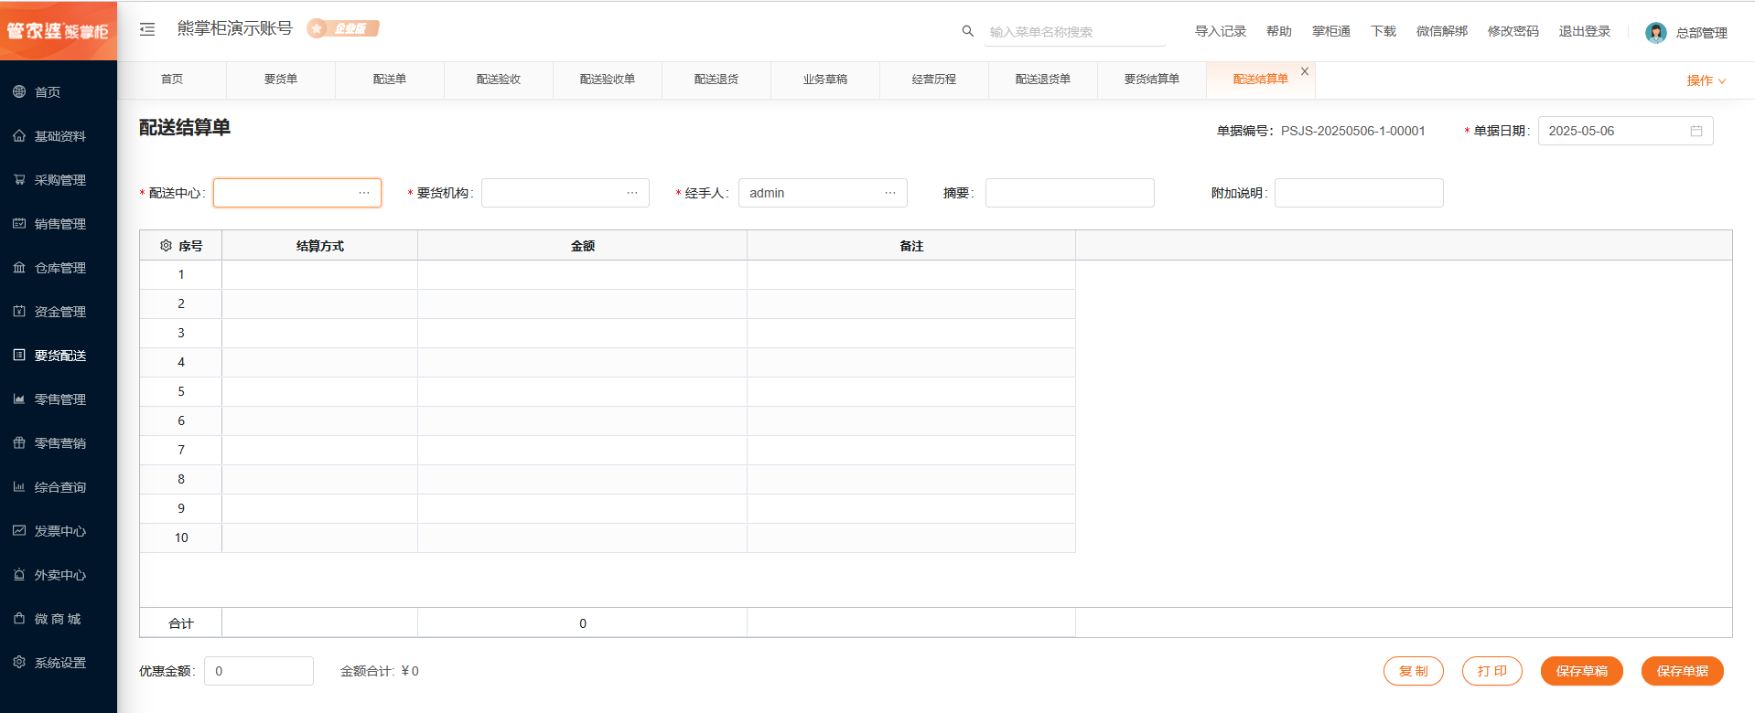Switch to the 业务草稿 tab
The height and width of the screenshot is (713, 1755).
(825, 80)
